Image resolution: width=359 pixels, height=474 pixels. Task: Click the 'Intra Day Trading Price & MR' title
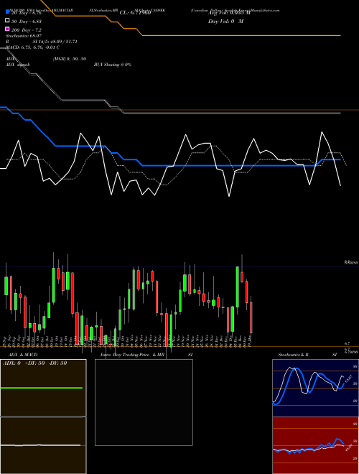tap(132, 355)
